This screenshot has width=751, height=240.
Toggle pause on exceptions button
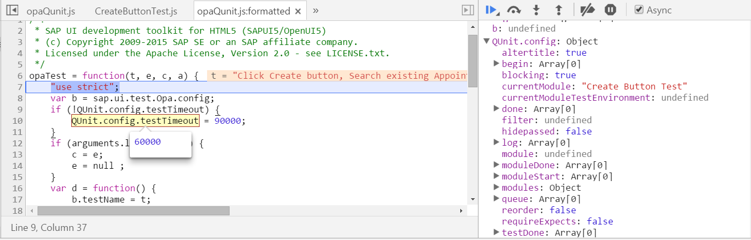pos(610,10)
